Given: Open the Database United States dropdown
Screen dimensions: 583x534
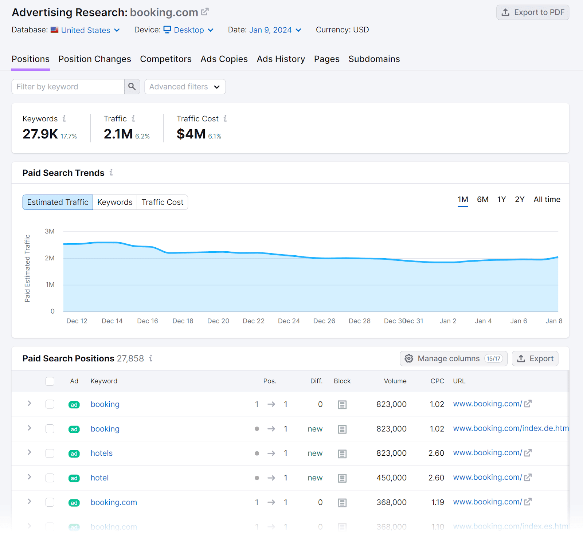Looking at the screenshot, I should [86, 30].
